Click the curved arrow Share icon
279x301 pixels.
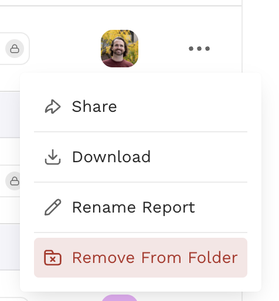(53, 107)
